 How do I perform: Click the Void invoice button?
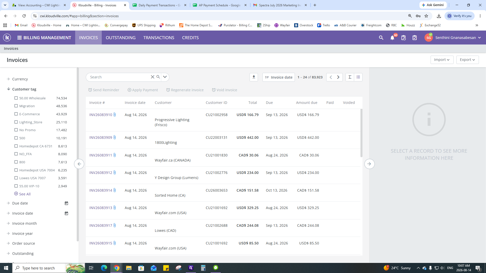point(225,90)
